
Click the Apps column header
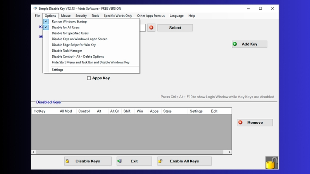click(155, 111)
